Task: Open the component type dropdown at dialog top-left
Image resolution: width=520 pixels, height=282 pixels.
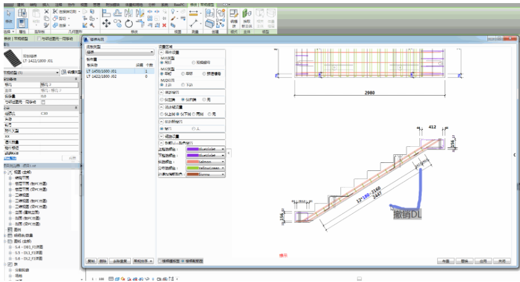Action: click(119, 53)
